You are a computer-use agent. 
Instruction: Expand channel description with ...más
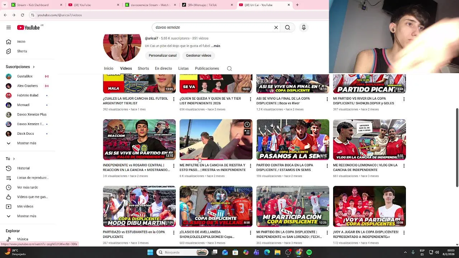216,46
